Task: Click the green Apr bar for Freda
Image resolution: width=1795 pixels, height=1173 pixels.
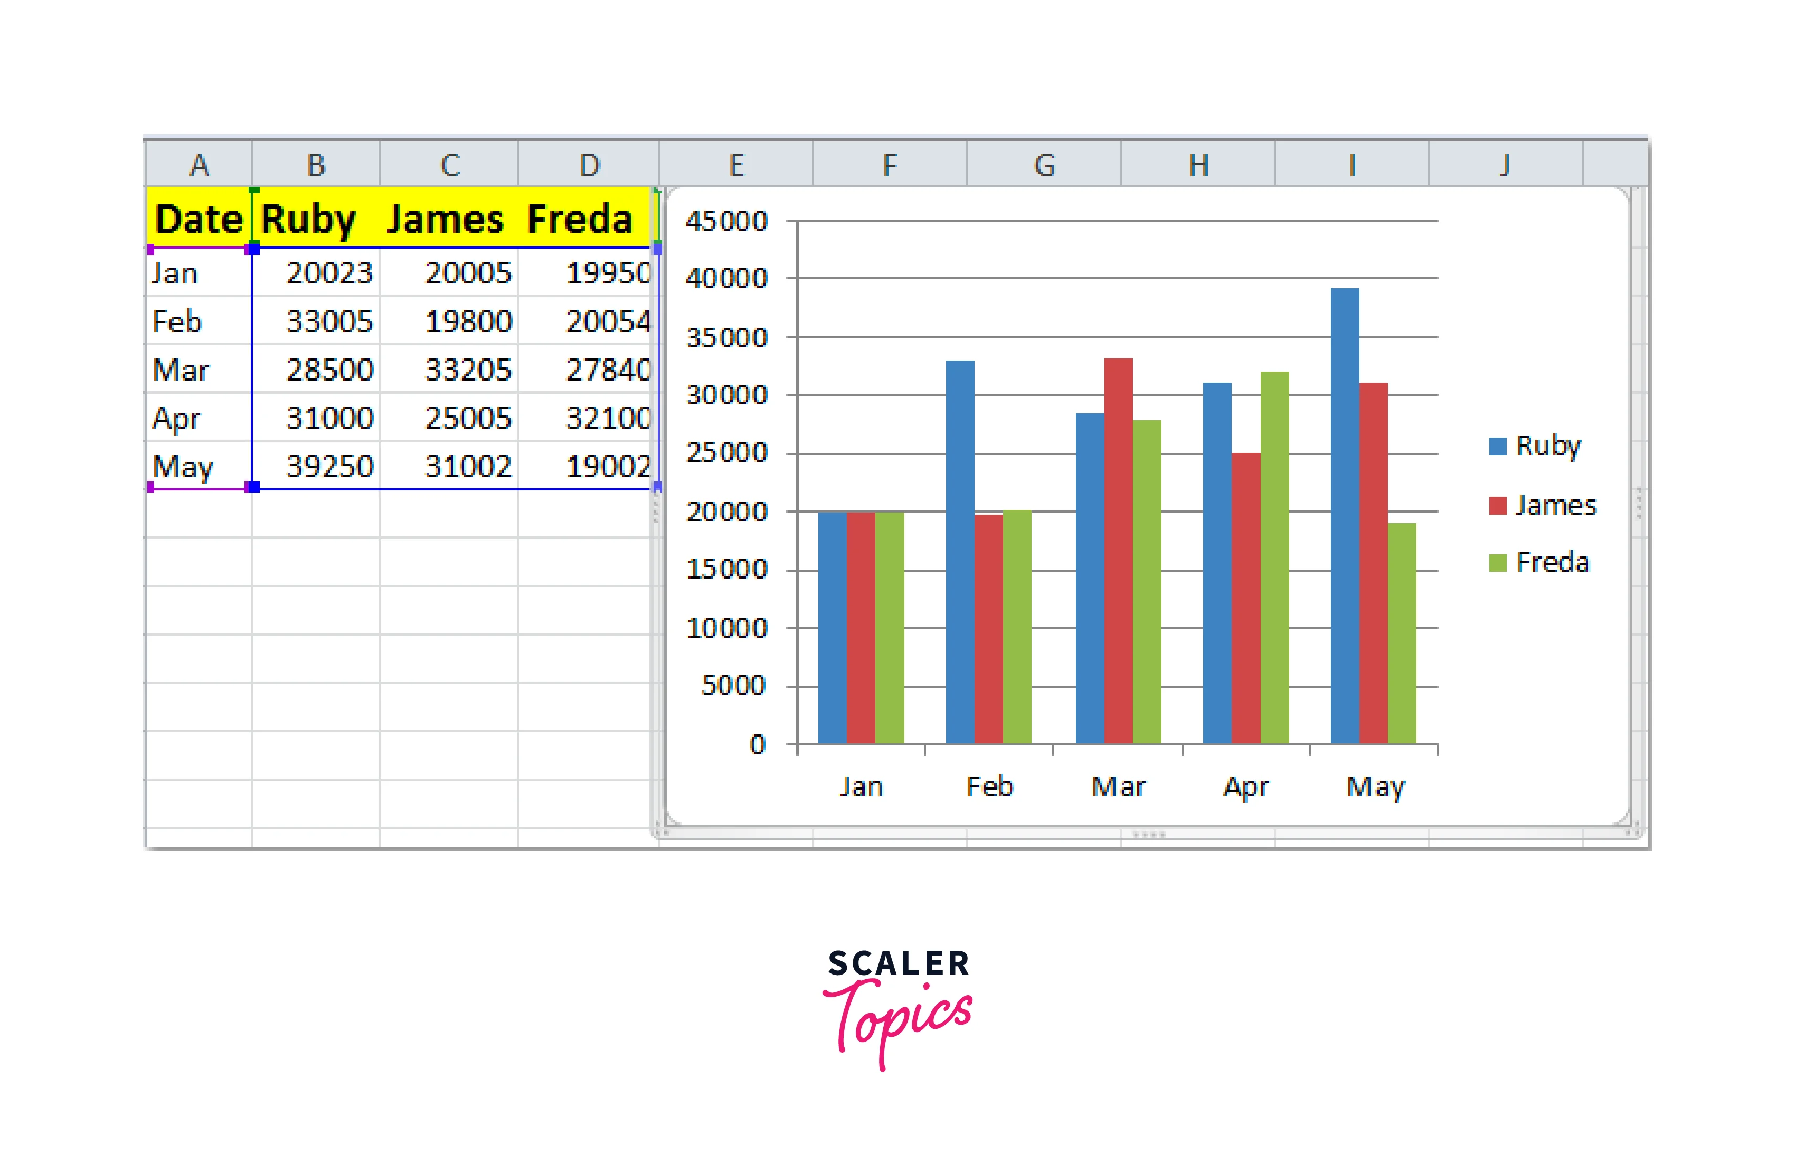Action: (x=1274, y=557)
